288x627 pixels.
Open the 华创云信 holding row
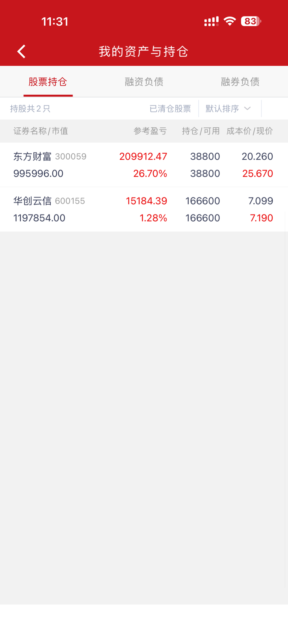(x=144, y=209)
